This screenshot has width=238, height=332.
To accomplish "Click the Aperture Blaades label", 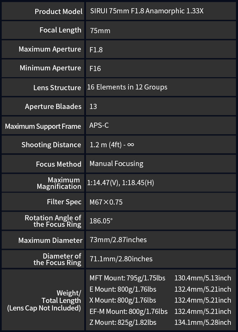I will pos(53,107).
